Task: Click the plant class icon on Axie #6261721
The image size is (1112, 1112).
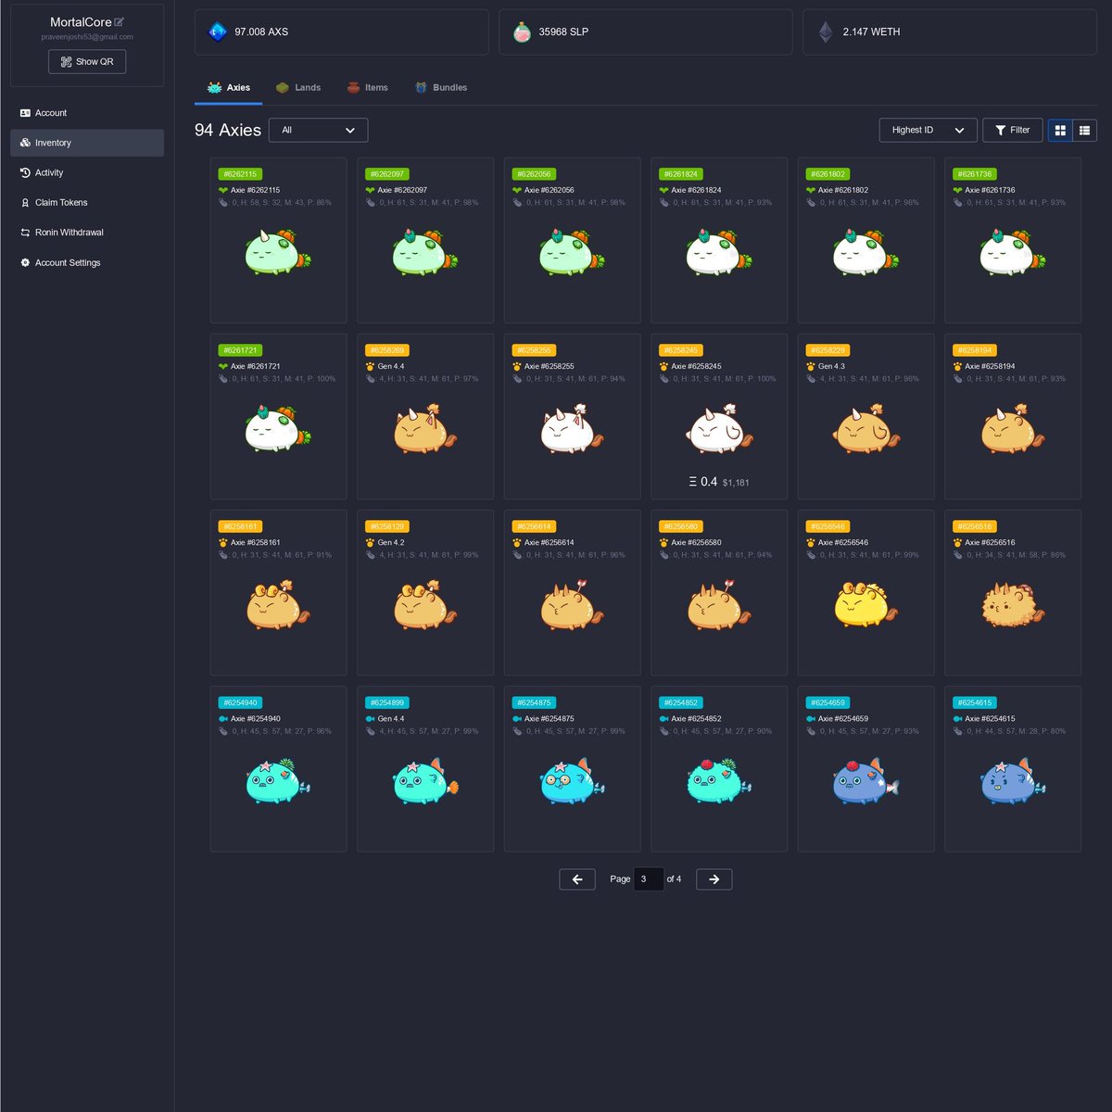Action: (x=223, y=367)
